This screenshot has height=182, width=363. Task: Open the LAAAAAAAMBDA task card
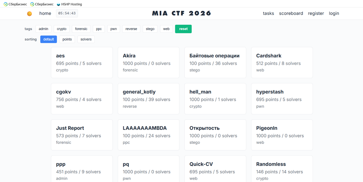point(149,135)
